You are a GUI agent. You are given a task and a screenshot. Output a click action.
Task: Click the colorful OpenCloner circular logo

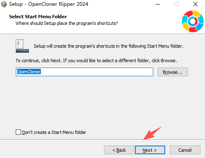pos(193,21)
